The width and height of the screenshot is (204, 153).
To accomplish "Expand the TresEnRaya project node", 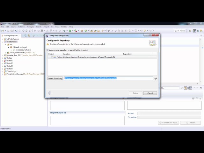I will coord(3,71).
